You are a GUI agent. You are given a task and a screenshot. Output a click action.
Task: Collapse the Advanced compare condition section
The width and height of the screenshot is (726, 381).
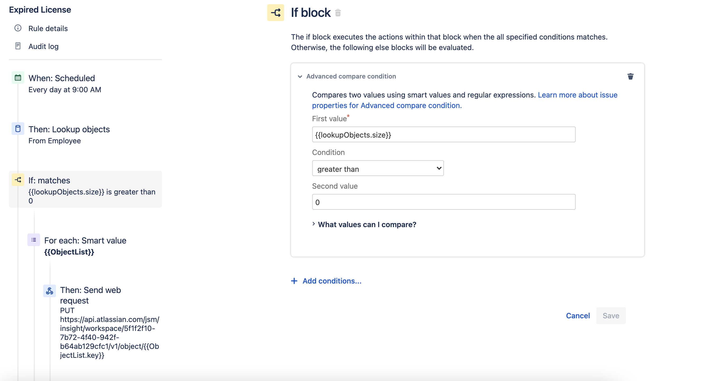(300, 76)
